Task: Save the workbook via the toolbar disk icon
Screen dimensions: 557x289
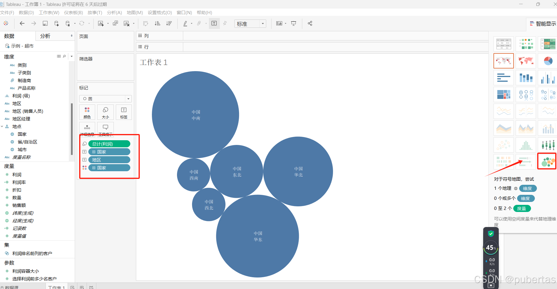Action: [x=45, y=23]
